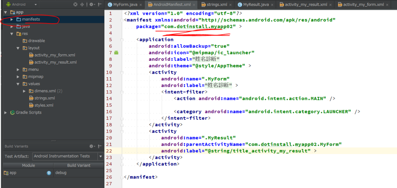Click @string/title_activity_my_result on line 22
The image size is (397, 188).
(x=259, y=151)
